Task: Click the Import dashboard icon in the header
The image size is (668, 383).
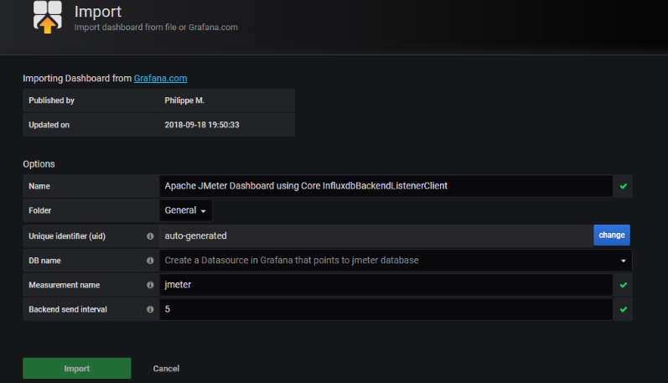Action: [48, 17]
